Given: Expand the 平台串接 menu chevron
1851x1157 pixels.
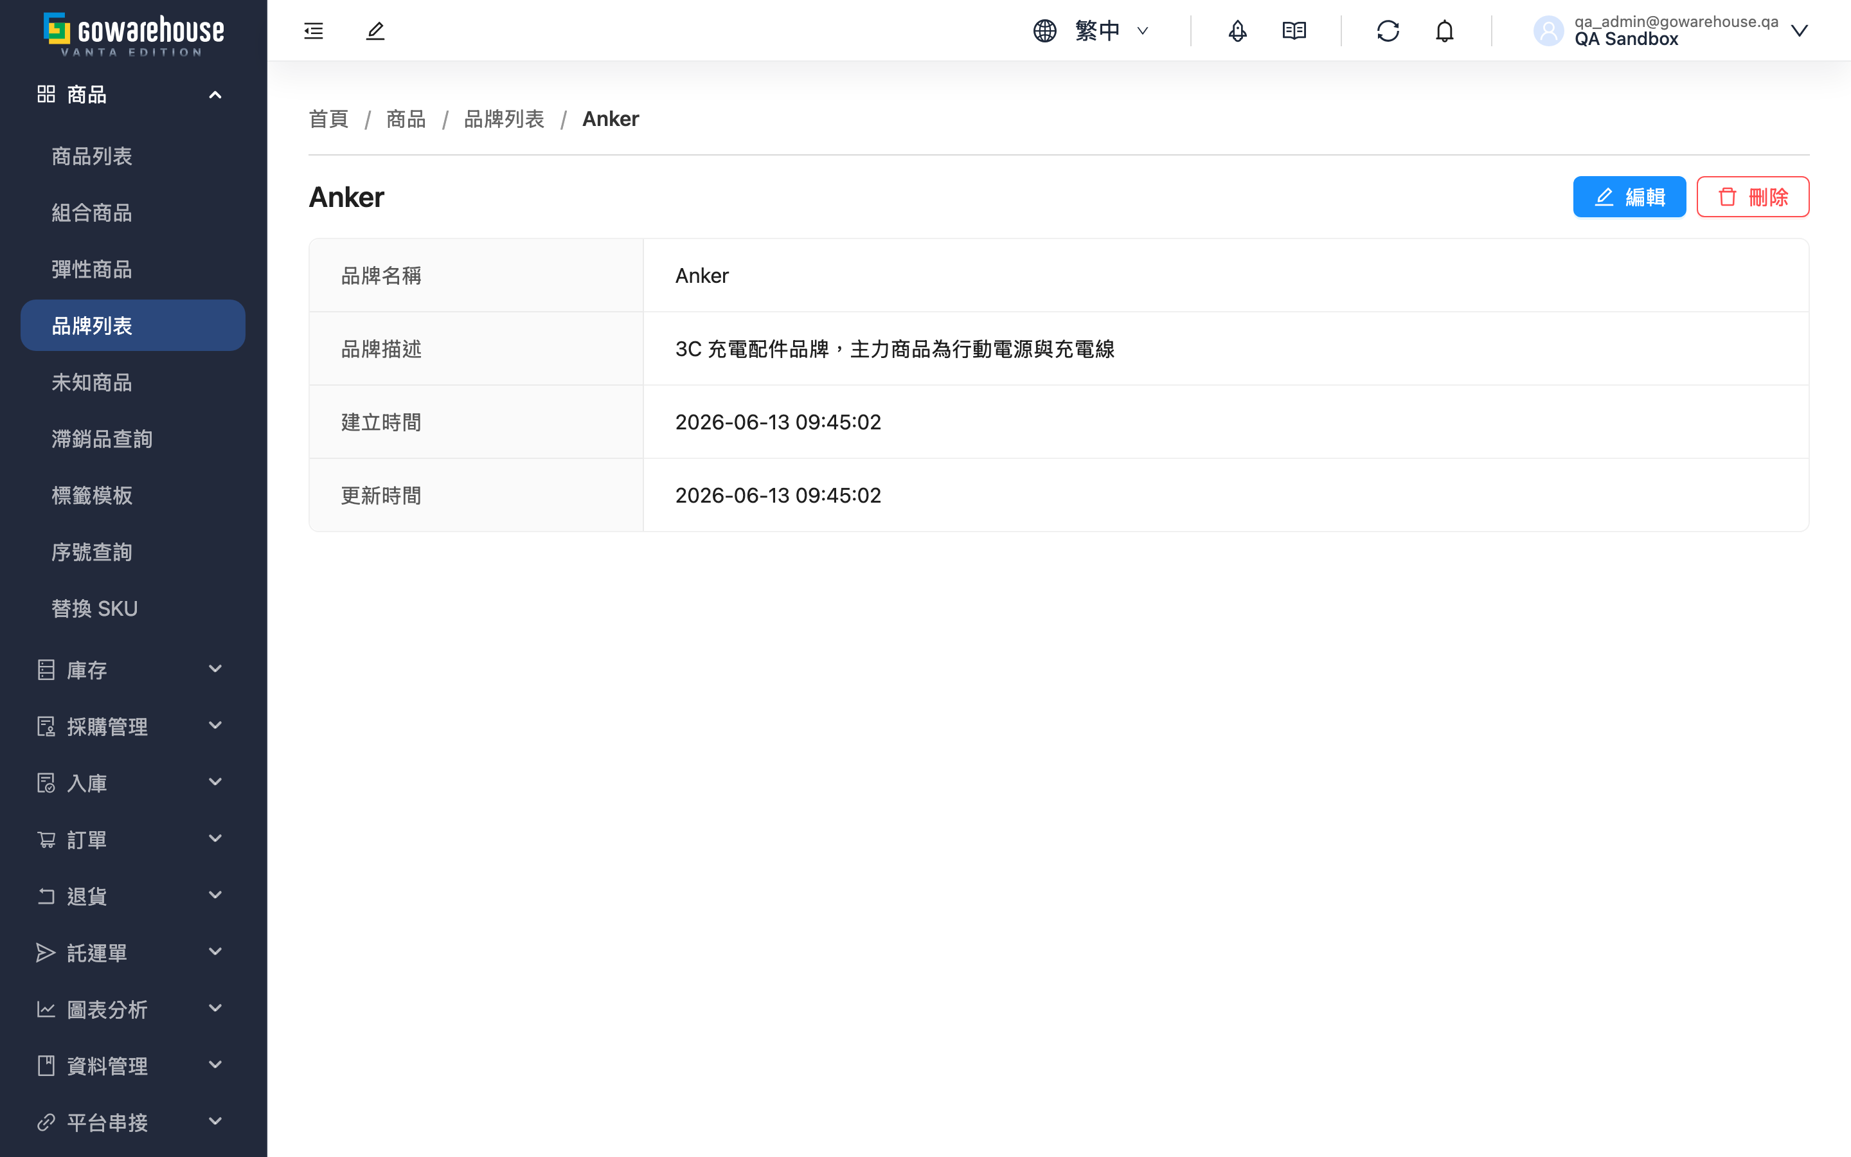Looking at the screenshot, I should (216, 1121).
